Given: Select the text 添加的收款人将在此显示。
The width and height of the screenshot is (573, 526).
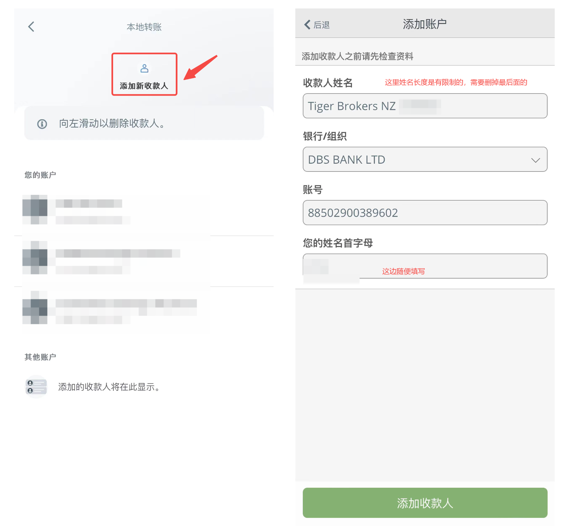Looking at the screenshot, I should [109, 387].
